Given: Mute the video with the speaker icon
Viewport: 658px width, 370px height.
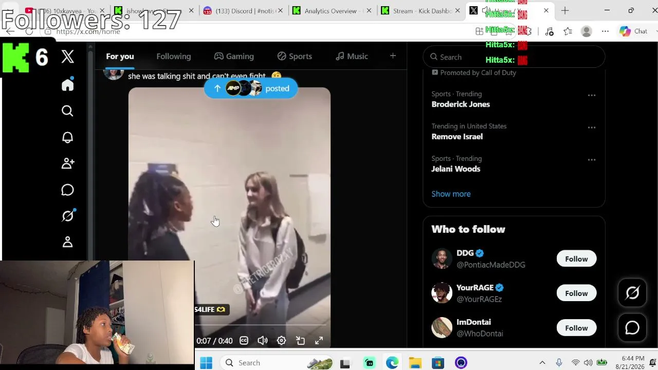Looking at the screenshot, I should pyautogui.click(x=263, y=340).
